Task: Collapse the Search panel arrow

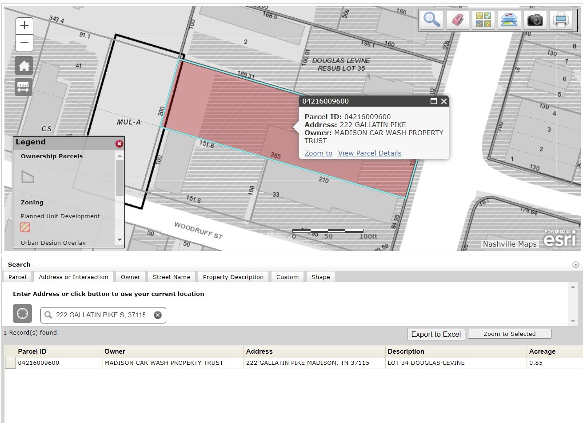Action: pos(575,265)
